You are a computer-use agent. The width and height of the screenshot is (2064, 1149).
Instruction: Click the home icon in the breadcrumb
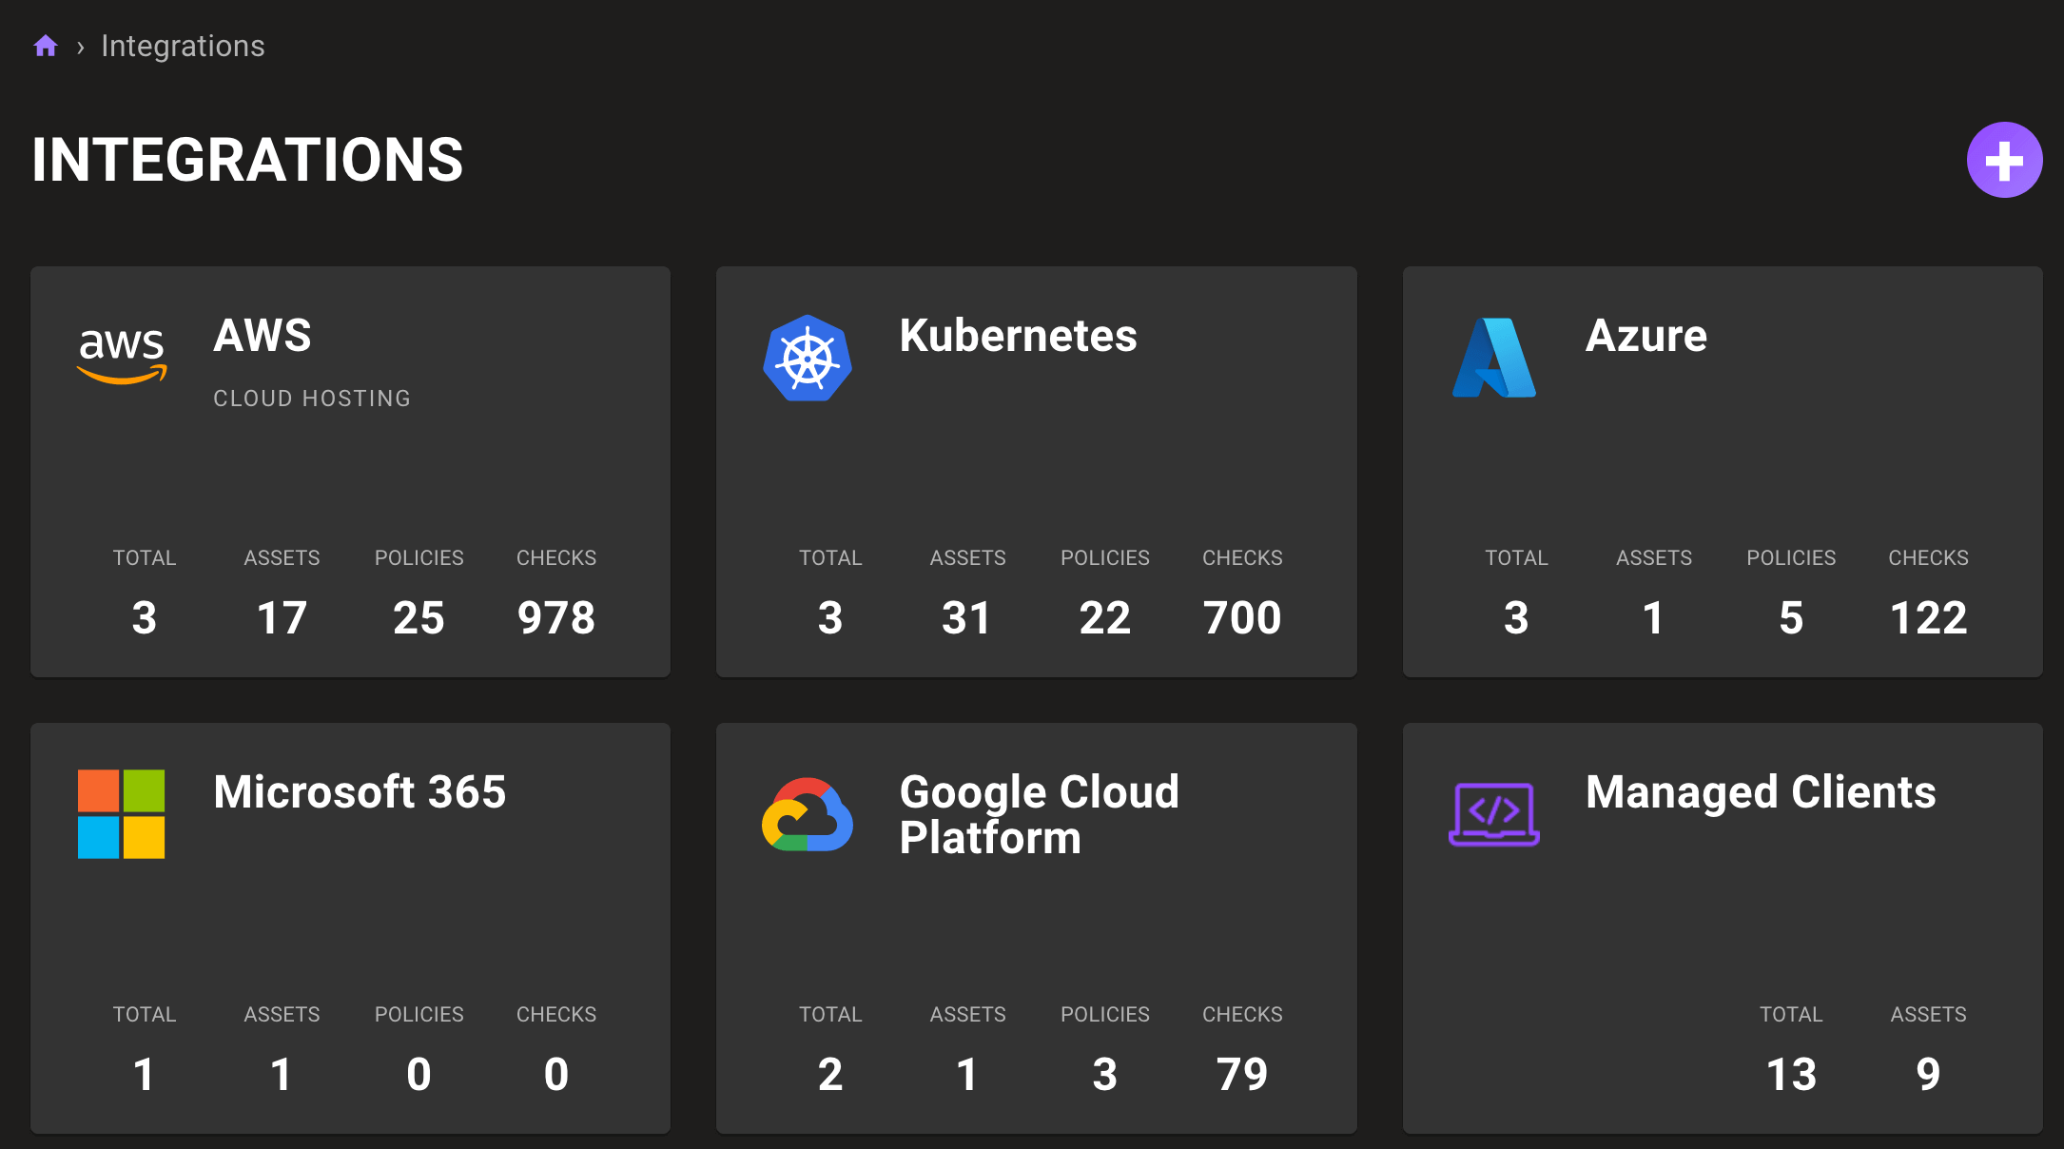click(x=46, y=45)
